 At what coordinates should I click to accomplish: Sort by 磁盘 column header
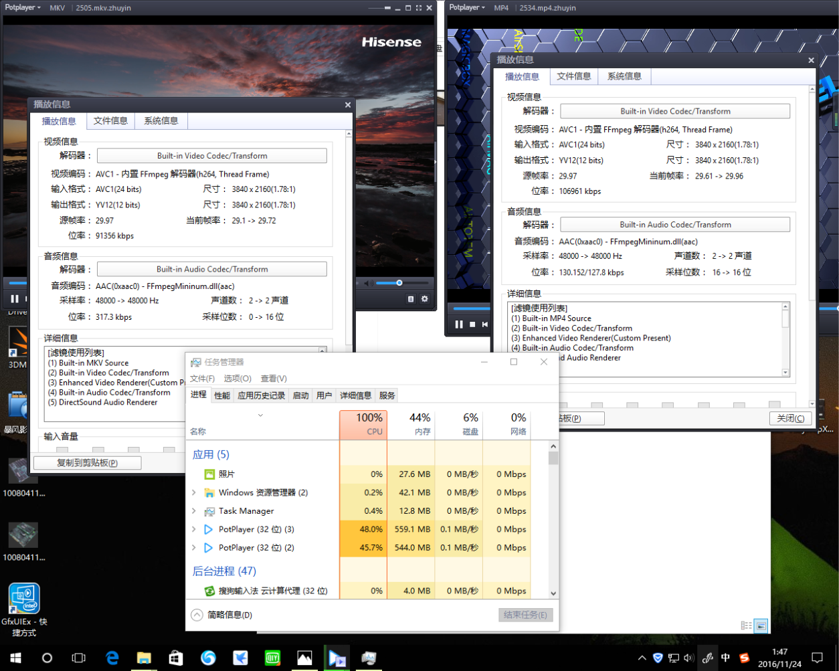459,425
